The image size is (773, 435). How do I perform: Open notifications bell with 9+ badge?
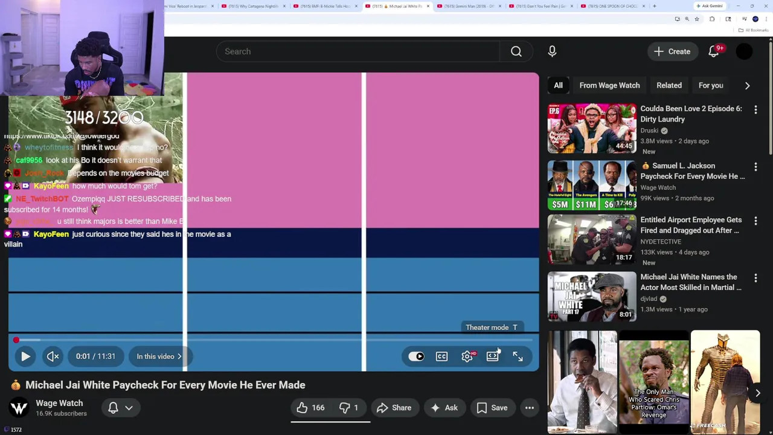click(x=714, y=51)
